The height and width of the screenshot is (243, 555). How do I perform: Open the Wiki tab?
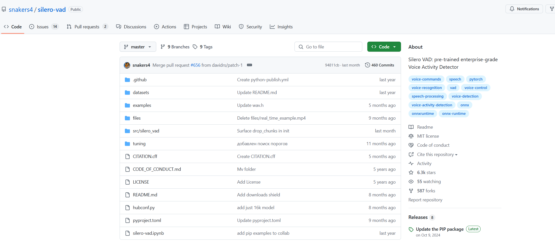pos(223,27)
